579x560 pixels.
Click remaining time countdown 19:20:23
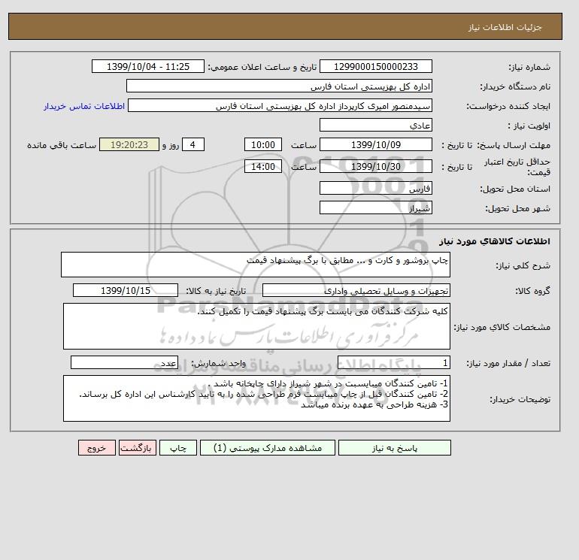[129, 145]
